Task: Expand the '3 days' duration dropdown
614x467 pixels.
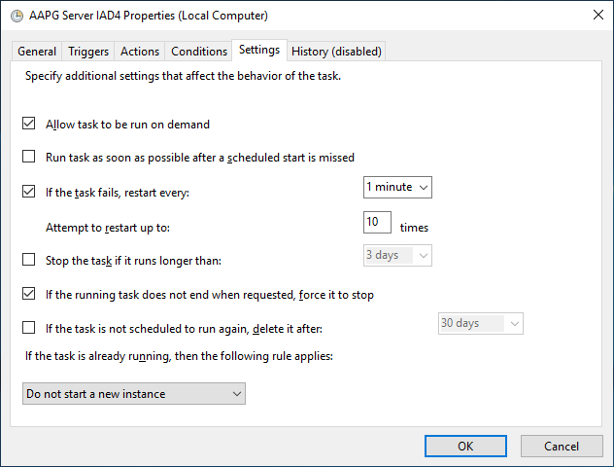Action: click(397, 255)
